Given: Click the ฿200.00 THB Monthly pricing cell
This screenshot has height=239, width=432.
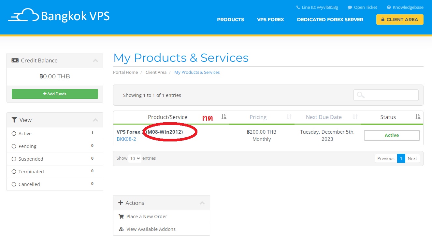Looking at the screenshot, I should pyautogui.click(x=262, y=136).
